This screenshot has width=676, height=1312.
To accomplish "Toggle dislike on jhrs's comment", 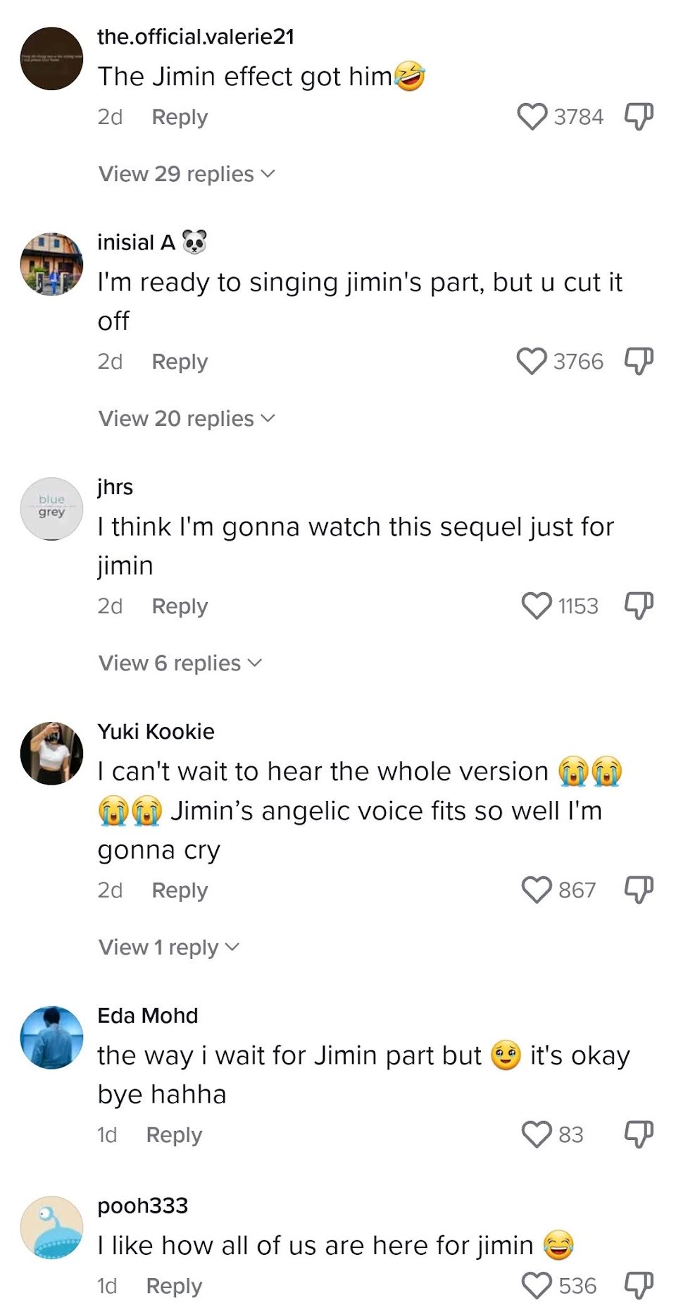I will tap(639, 606).
